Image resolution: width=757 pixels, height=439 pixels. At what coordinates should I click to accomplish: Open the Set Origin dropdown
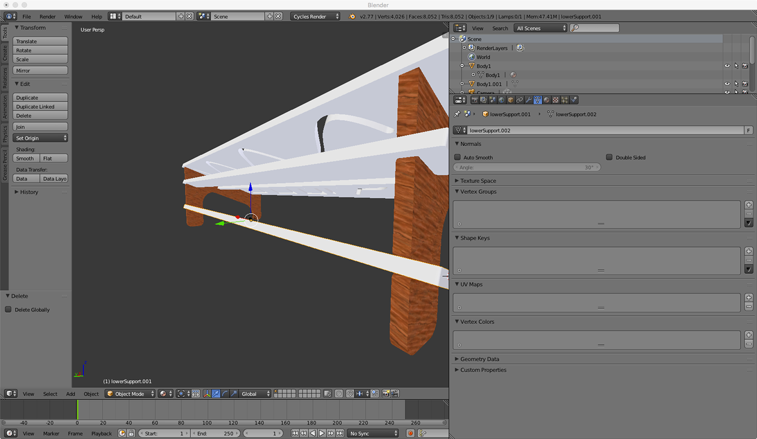(40, 138)
